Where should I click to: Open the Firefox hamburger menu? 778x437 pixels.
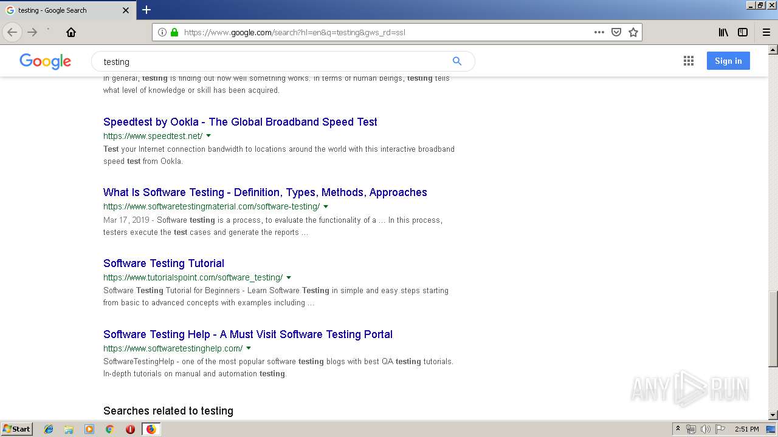coord(766,32)
